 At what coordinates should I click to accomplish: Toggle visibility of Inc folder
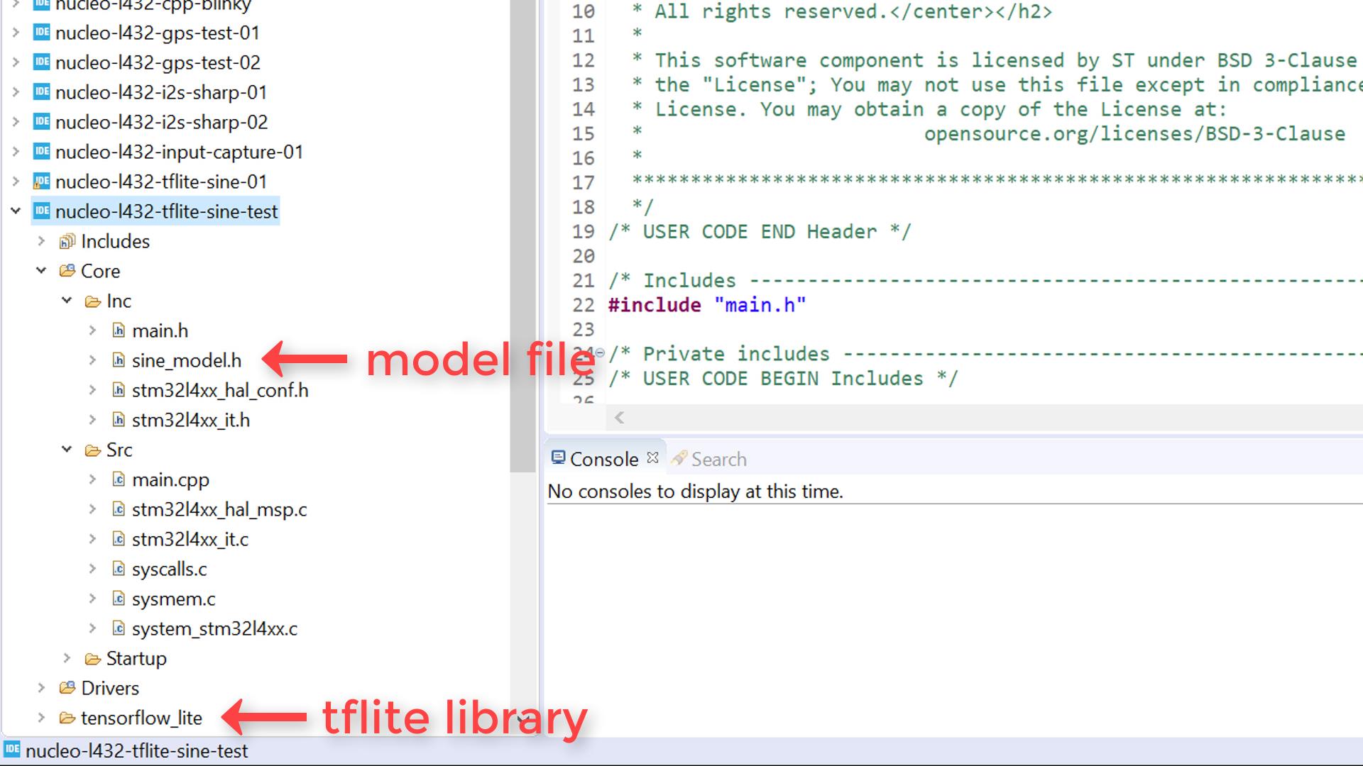(67, 300)
